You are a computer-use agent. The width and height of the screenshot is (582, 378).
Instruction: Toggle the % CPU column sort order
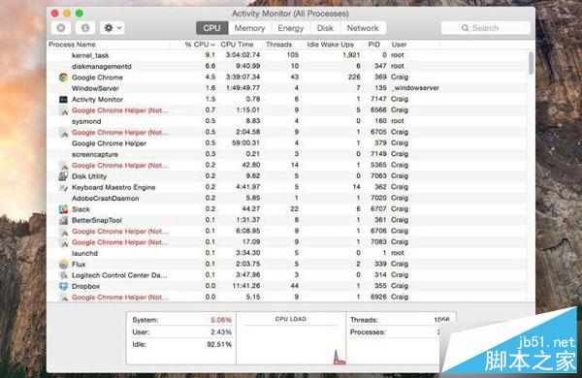point(200,45)
